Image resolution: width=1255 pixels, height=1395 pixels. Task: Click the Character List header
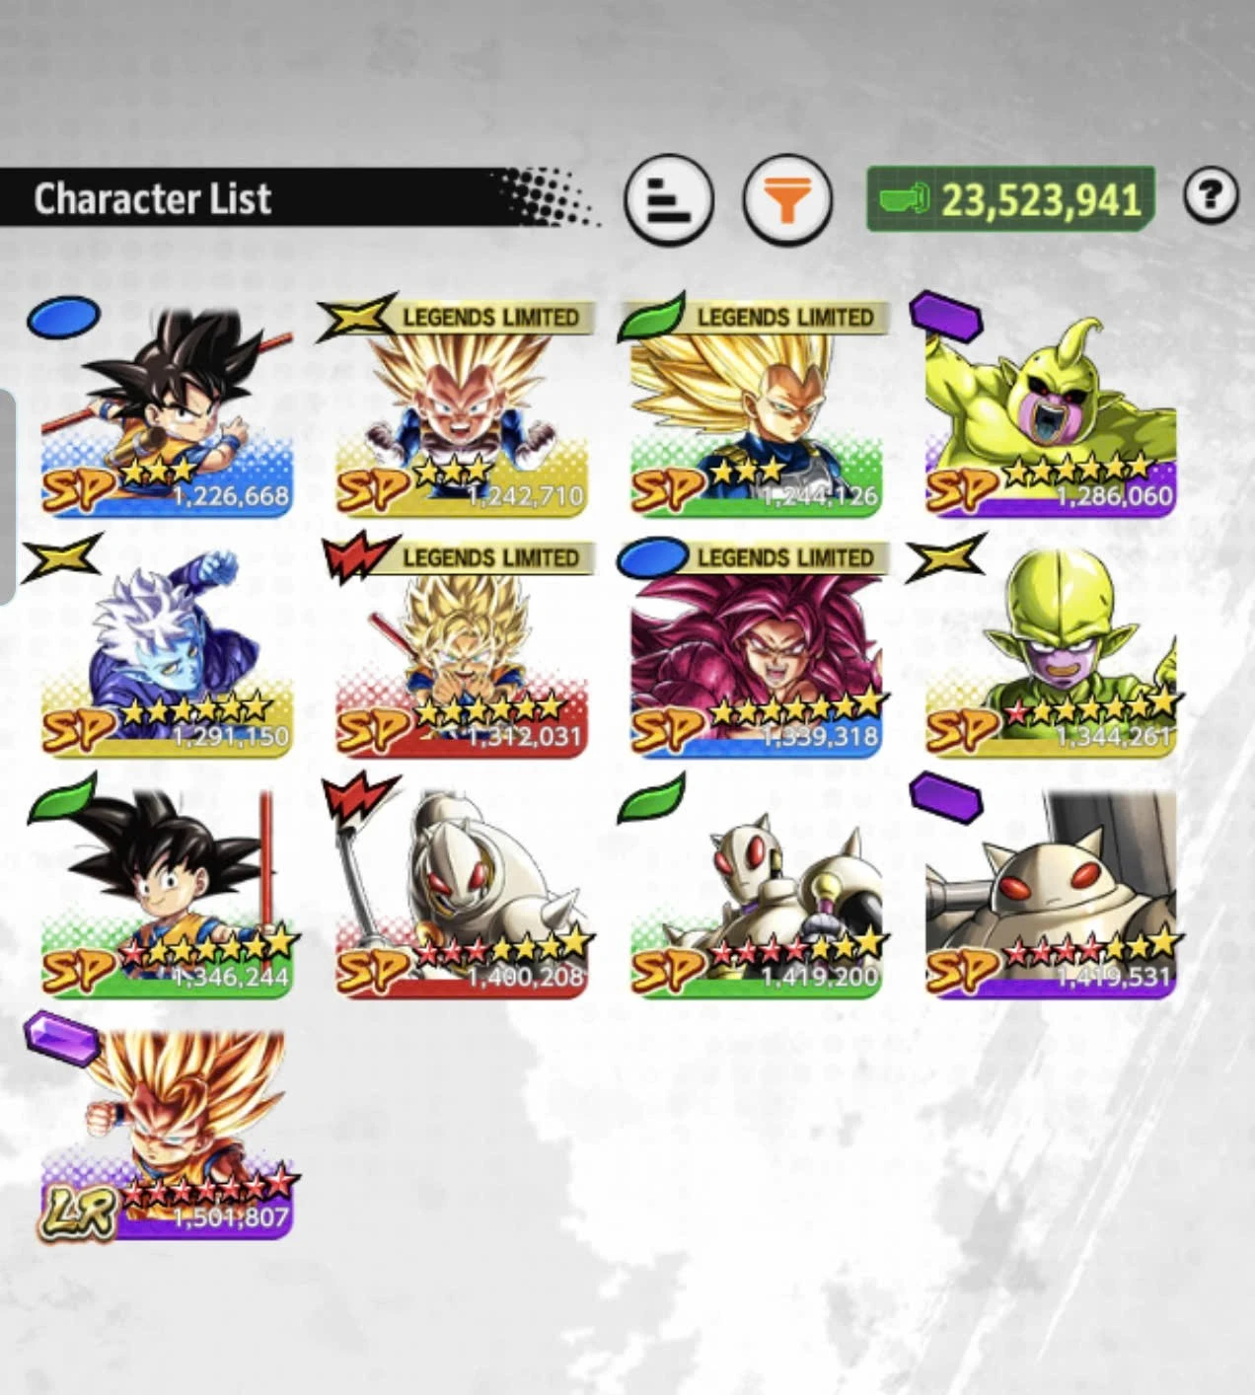pos(153,198)
